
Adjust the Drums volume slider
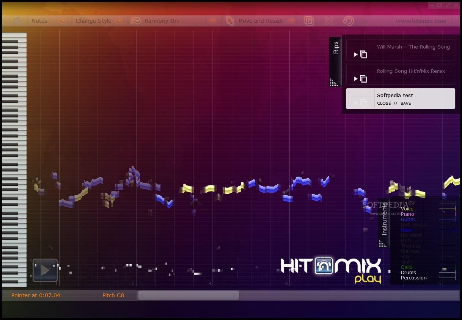coord(448,273)
